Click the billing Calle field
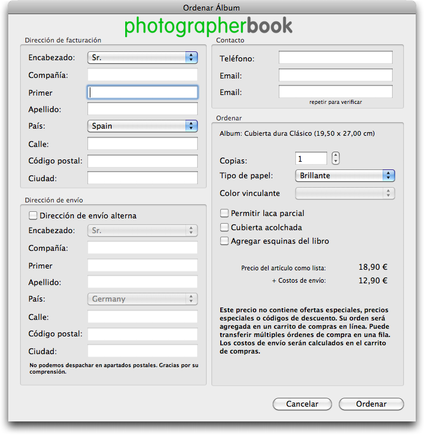 (x=142, y=143)
